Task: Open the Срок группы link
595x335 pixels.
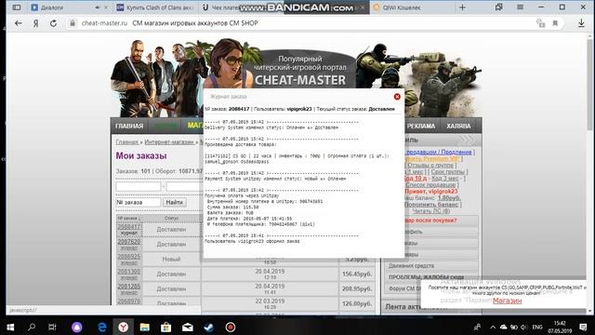Action: point(447,171)
